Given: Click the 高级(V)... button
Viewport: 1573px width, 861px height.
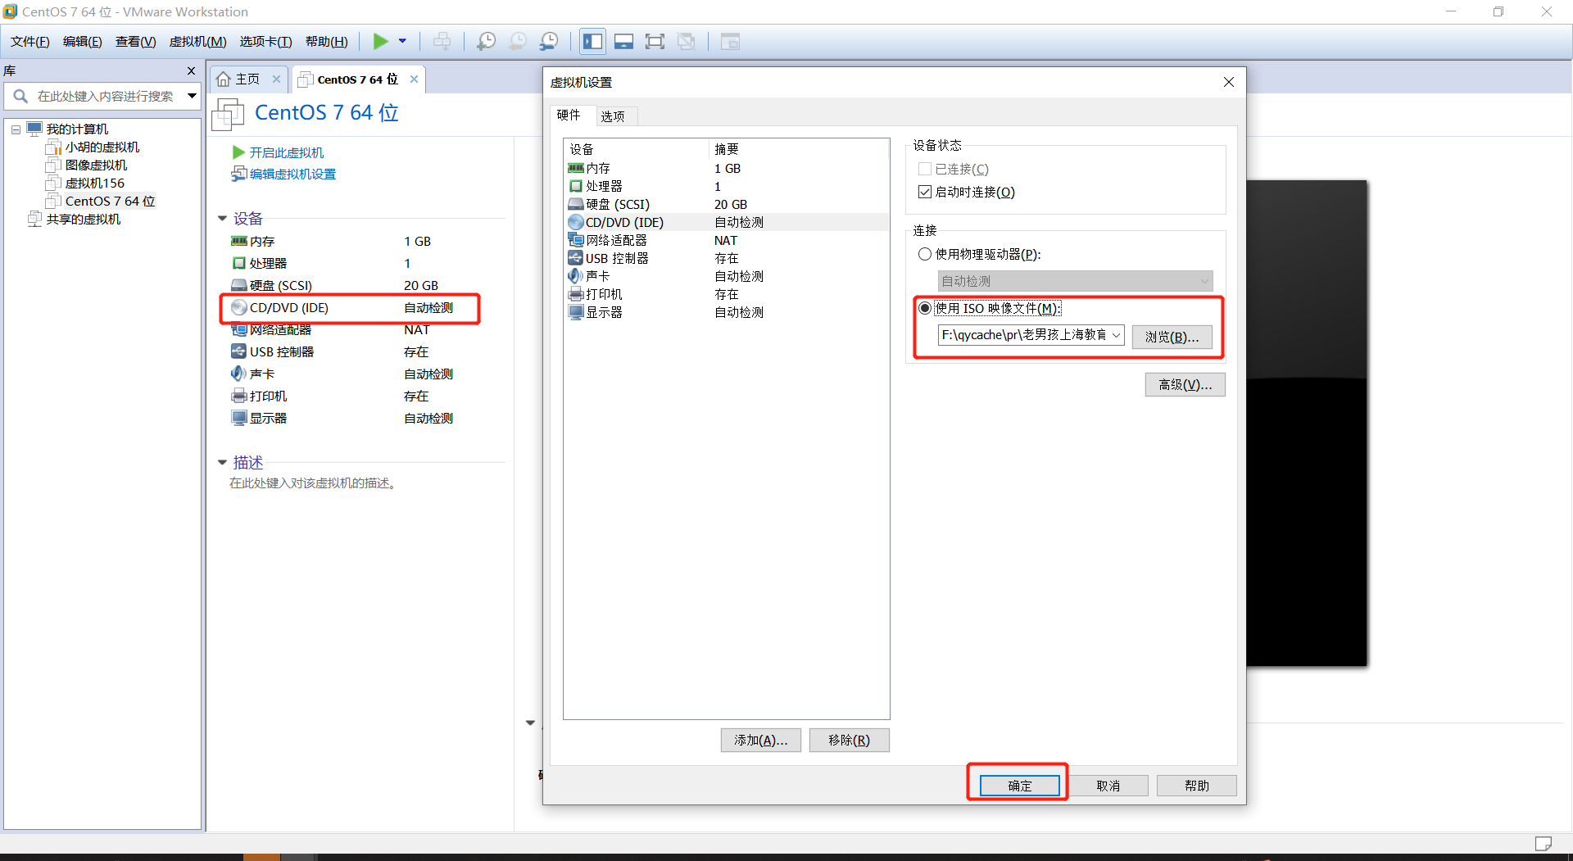Looking at the screenshot, I should tap(1185, 384).
